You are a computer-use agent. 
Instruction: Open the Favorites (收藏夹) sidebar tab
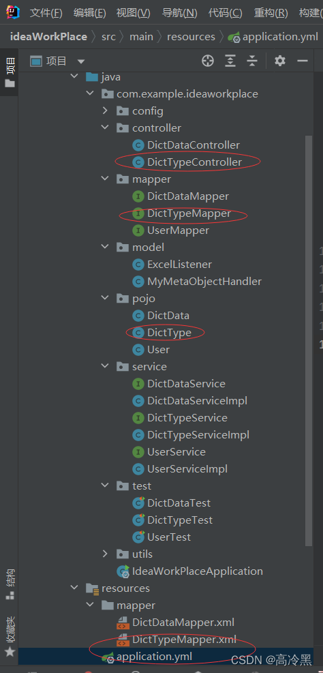(10, 636)
